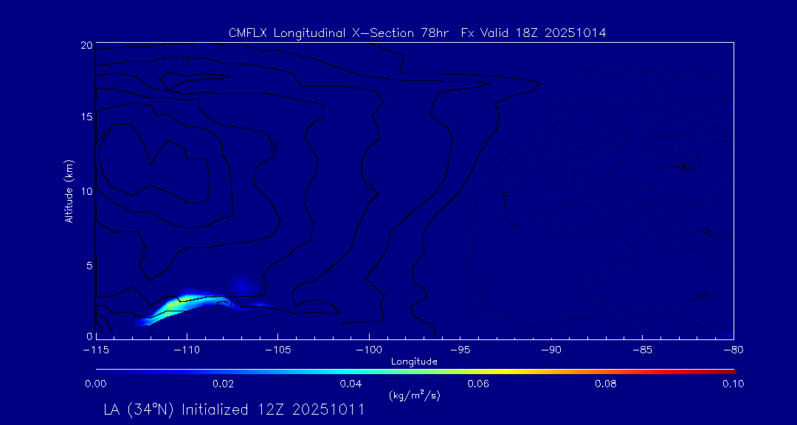Select the -90 longitude tick label
This screenshot has width=797, height=425.
tap(551, 349)
